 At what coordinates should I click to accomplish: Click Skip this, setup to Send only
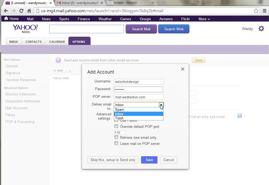point(113,160)
